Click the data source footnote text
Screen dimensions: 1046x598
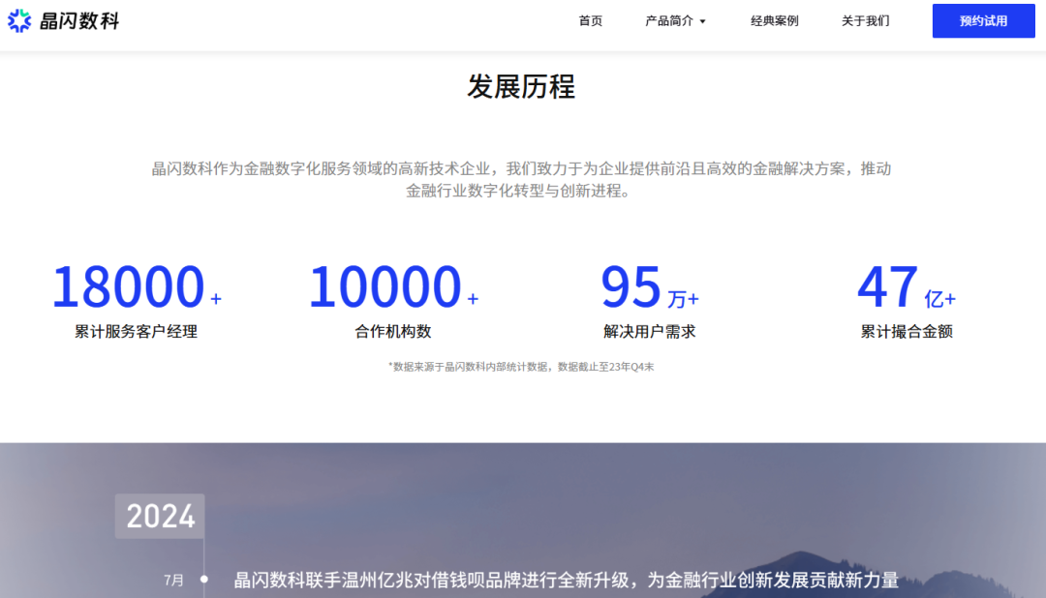[521, 367]
